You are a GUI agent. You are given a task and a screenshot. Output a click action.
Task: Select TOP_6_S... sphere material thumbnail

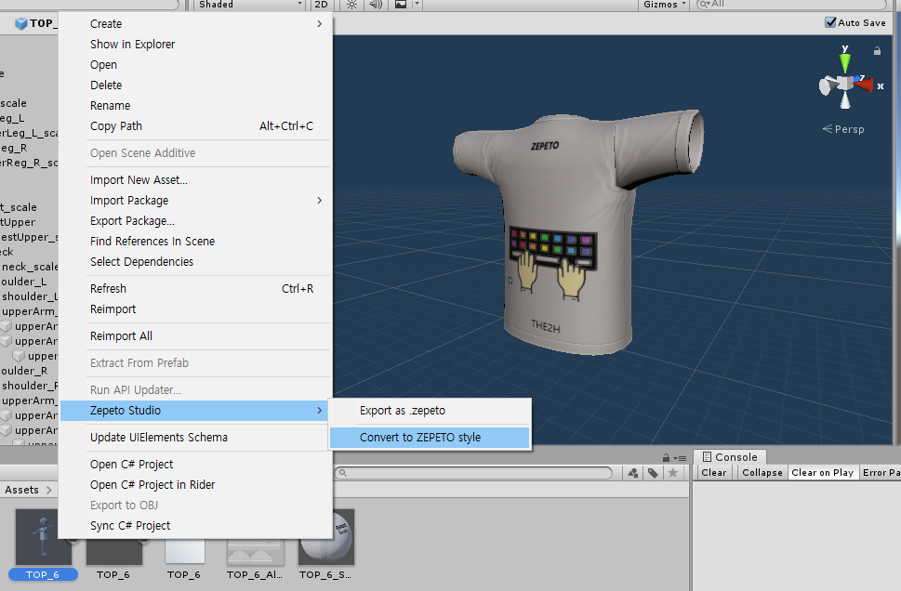click(325, 536)
